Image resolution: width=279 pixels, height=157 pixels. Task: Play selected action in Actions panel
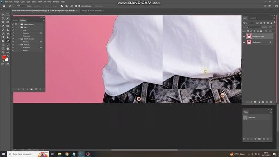point(27,89)
